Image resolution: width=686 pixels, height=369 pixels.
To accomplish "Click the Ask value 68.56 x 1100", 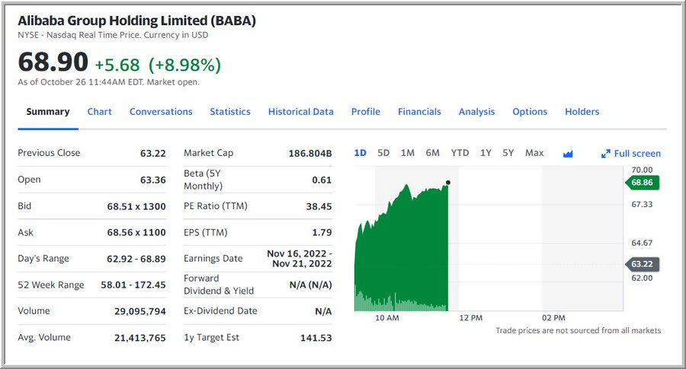I will click(136, 233).
